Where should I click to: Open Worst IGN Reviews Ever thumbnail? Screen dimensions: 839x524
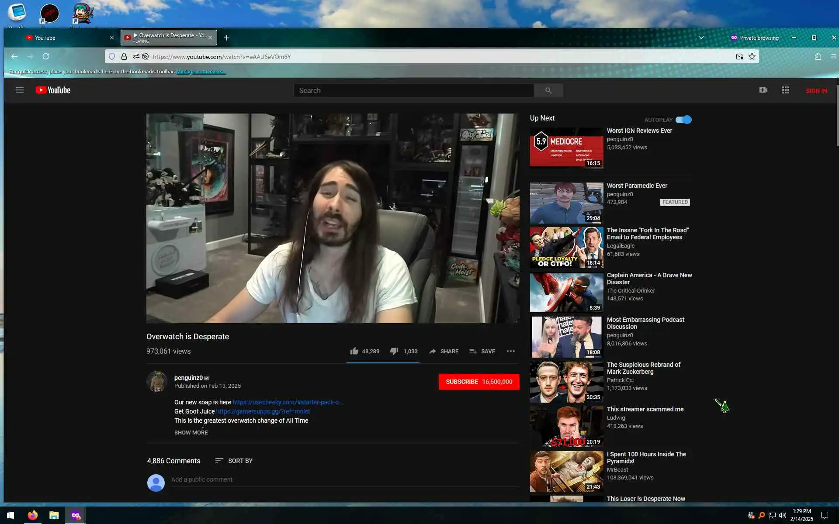pos(566,147)
